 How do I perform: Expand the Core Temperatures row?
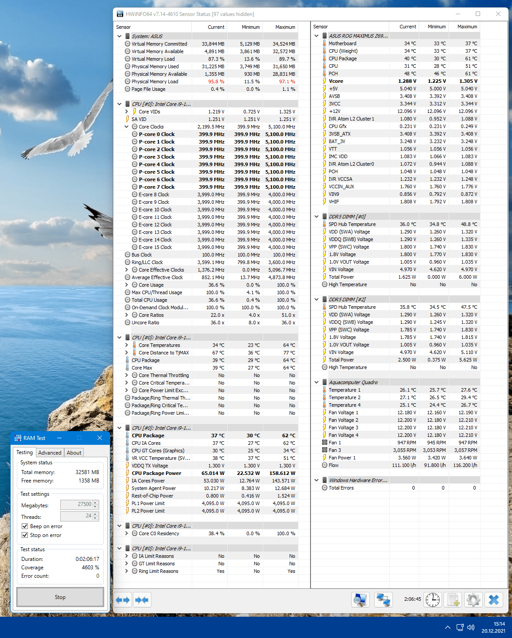(126, 345)
